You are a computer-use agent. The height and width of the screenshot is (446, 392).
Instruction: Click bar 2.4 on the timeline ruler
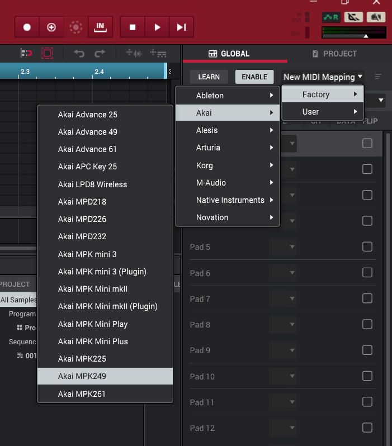pos(99,72)
